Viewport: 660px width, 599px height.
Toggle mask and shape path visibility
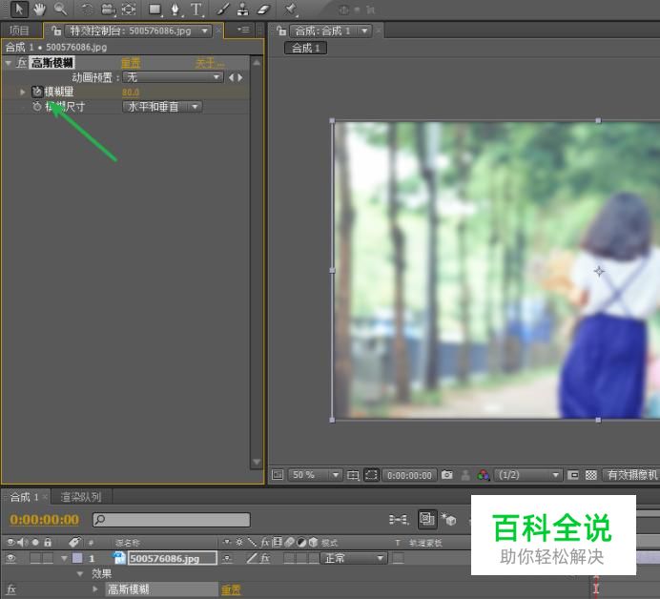tap(371, 475)
